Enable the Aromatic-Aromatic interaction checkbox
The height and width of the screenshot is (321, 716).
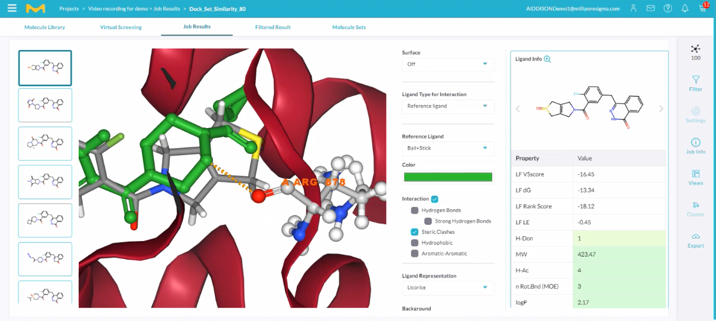tap(415, 254)
